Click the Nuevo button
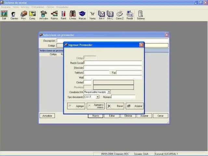Screen dimensions: 208x156 (96, 116)
